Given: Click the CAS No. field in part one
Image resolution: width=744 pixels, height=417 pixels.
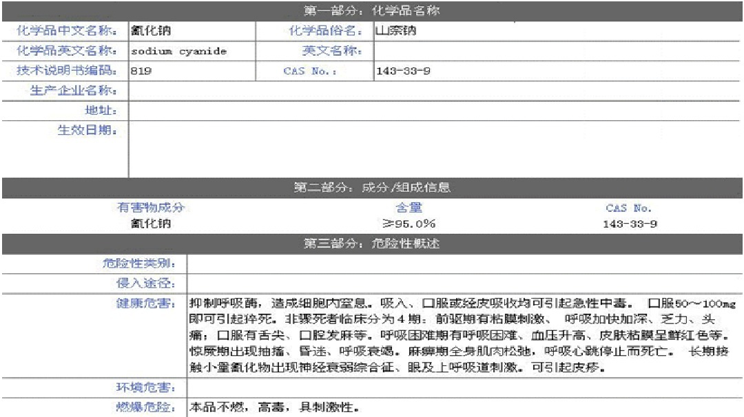Looking at the screenshot, I should click(x=558, y=71).
